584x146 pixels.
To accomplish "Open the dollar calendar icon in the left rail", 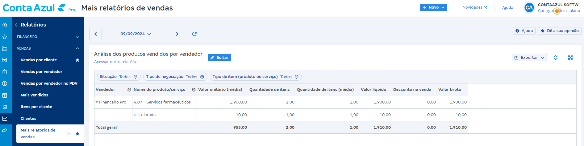I will 5,95.
